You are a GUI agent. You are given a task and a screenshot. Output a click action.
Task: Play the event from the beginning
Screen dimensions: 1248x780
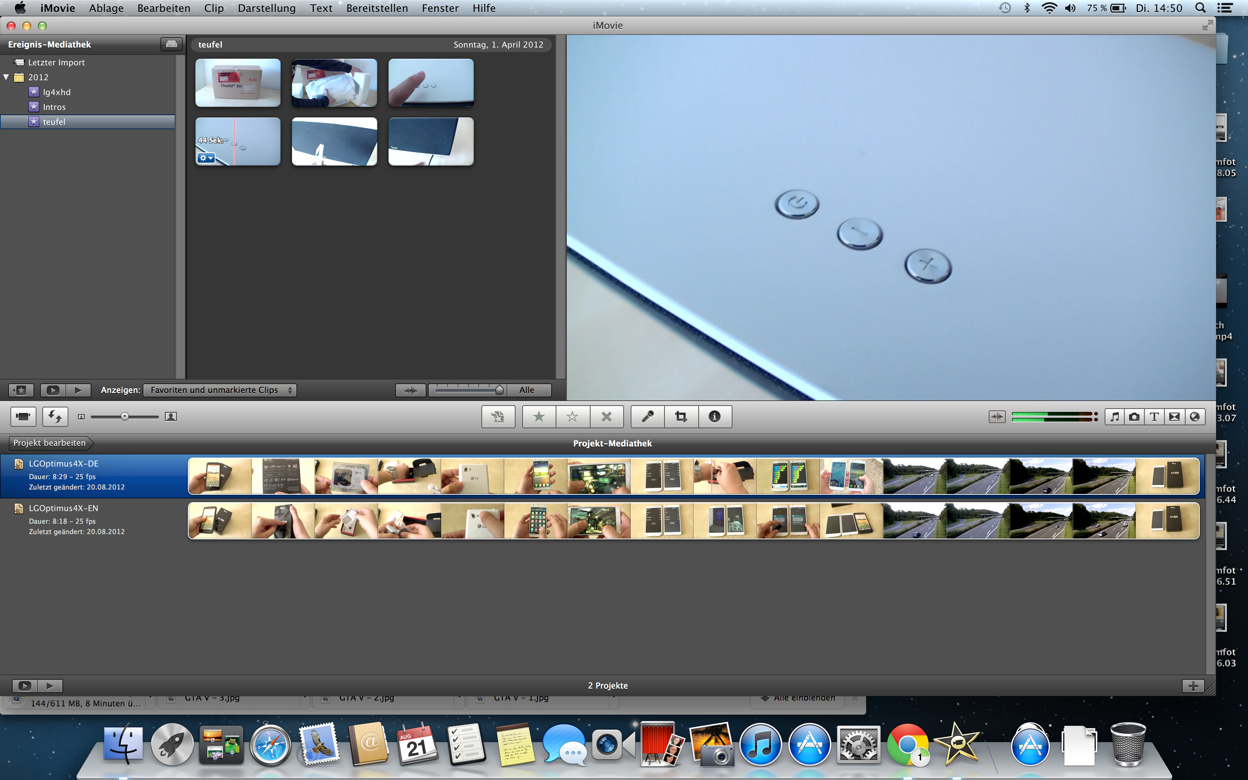pos(78,390)
